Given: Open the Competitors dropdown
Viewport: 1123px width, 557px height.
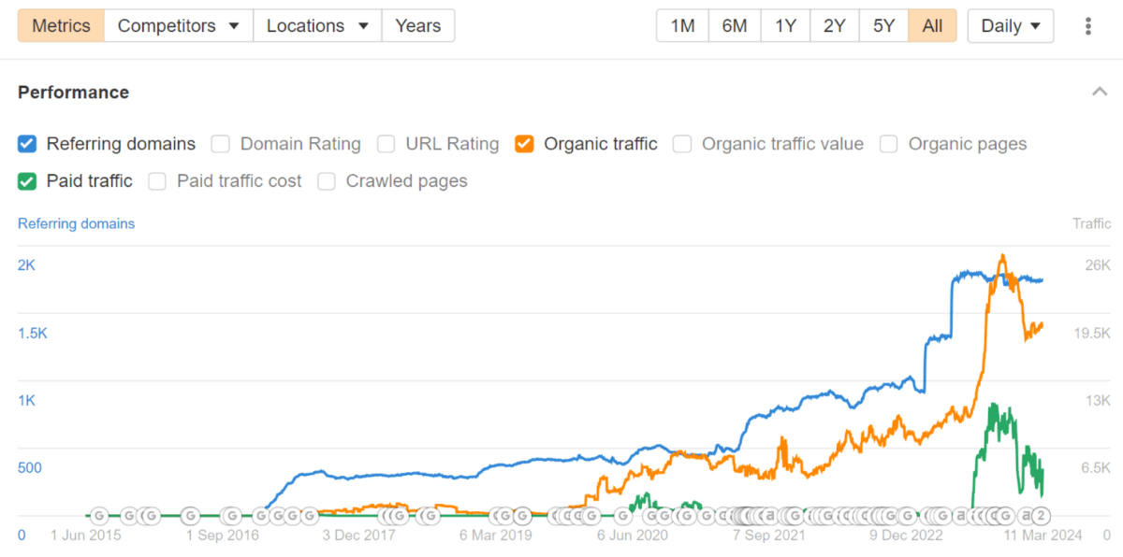Looking at the screenshot, I should [179, 26].
